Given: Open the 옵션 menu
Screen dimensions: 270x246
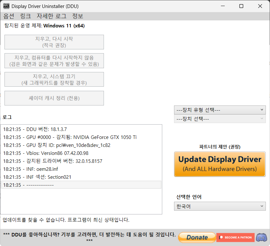Looking at the screenshot, I should [9, 16].
